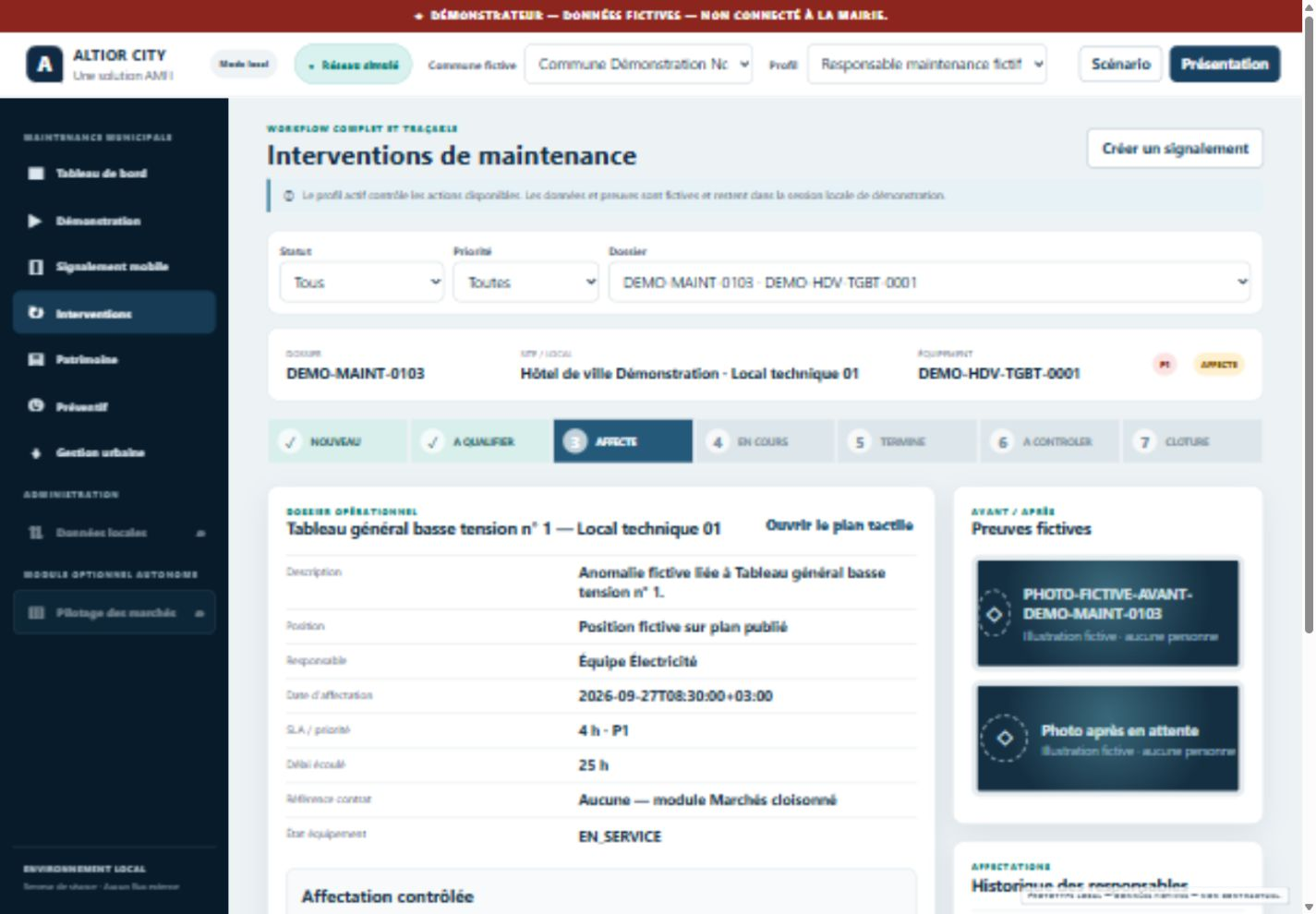Select the NOUVEAU workflow step
Screen dimensions: 1316x914
pyautogui.click(x=337, y=441)
